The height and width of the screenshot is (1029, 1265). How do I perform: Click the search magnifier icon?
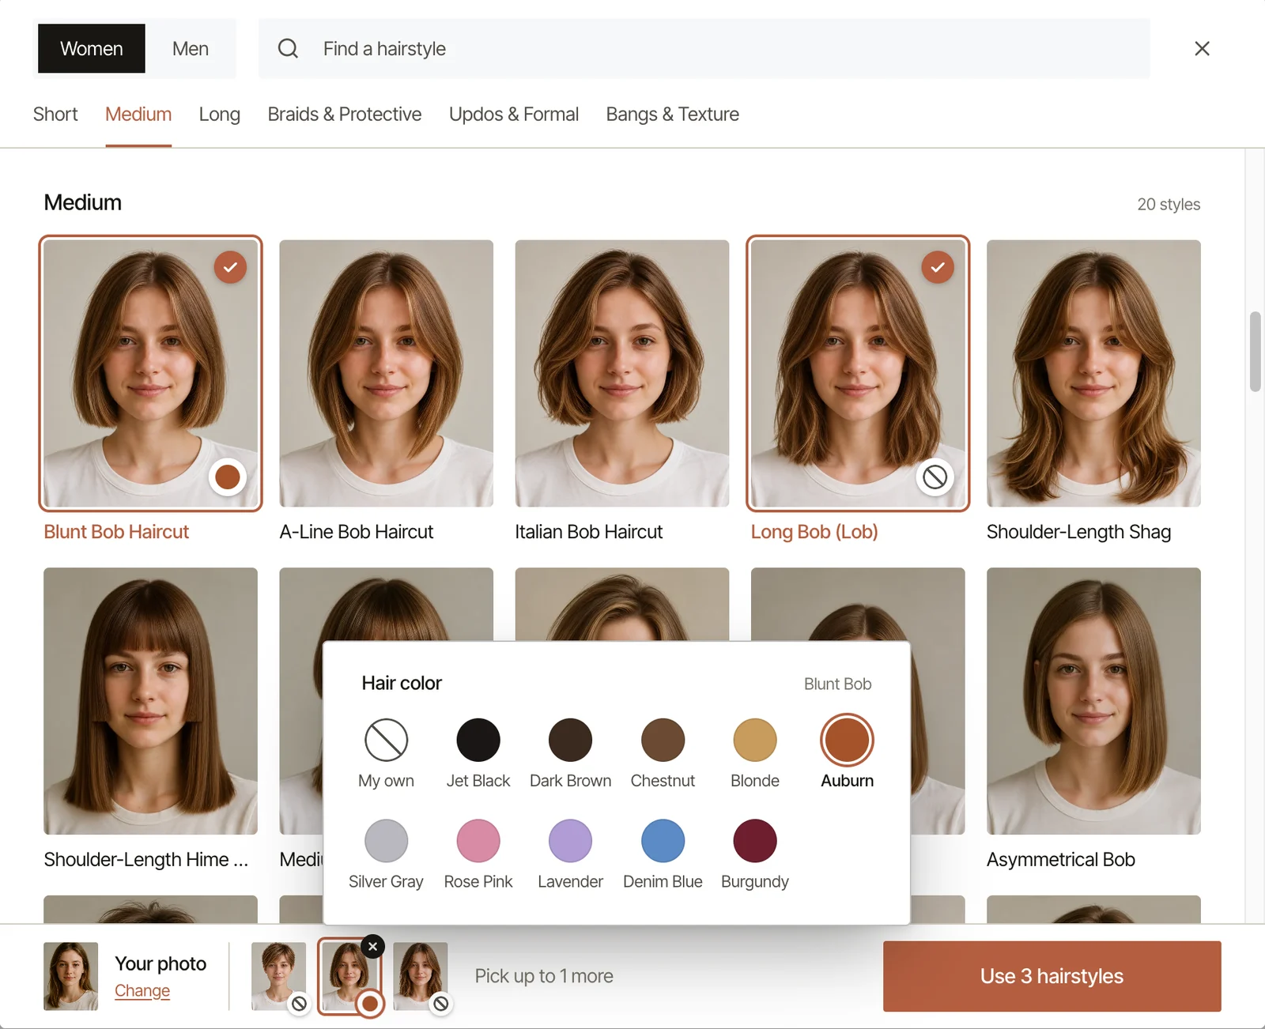288,48
